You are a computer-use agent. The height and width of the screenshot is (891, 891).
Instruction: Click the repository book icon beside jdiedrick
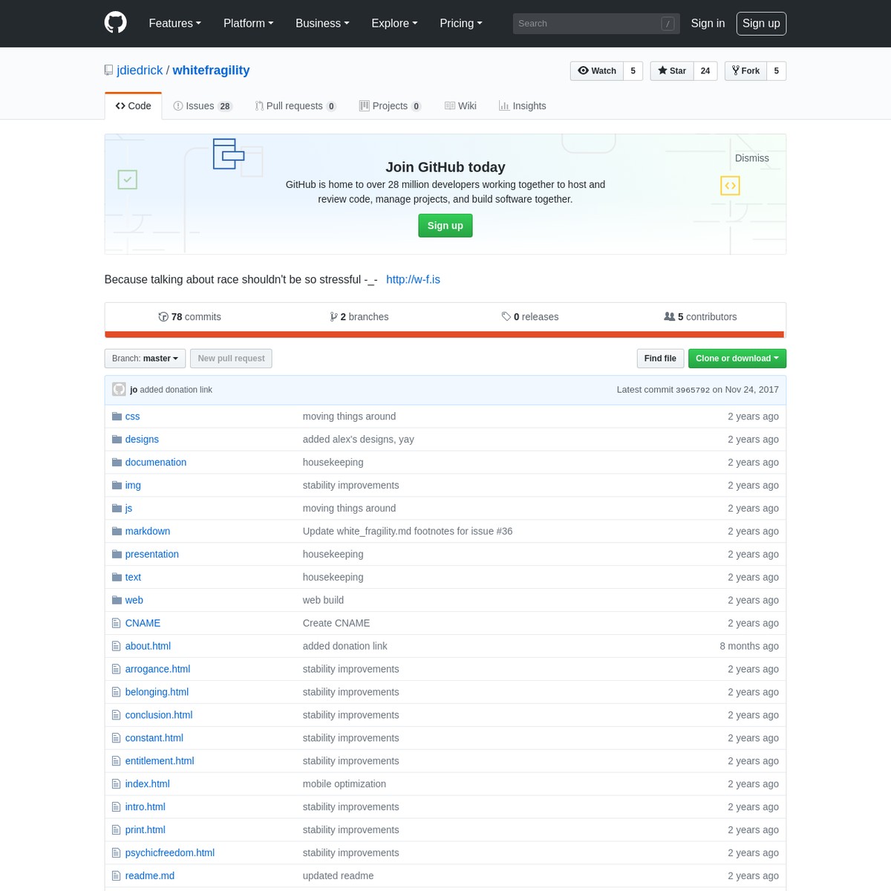point(109,71)
